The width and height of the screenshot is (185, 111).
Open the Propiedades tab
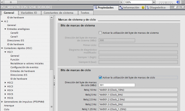106,8
